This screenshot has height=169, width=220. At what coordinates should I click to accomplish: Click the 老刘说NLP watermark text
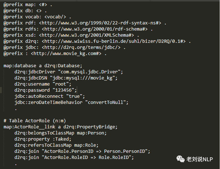click(x=199, y=159)
